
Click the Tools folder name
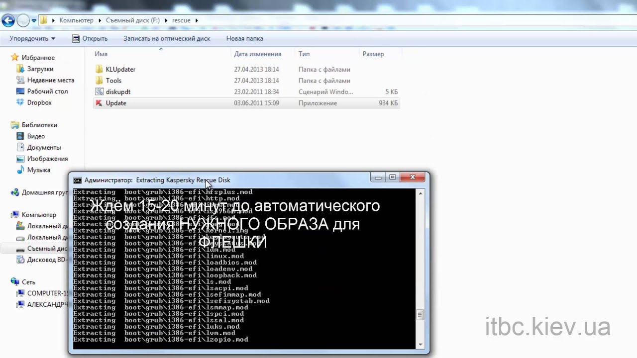[113, 81]
